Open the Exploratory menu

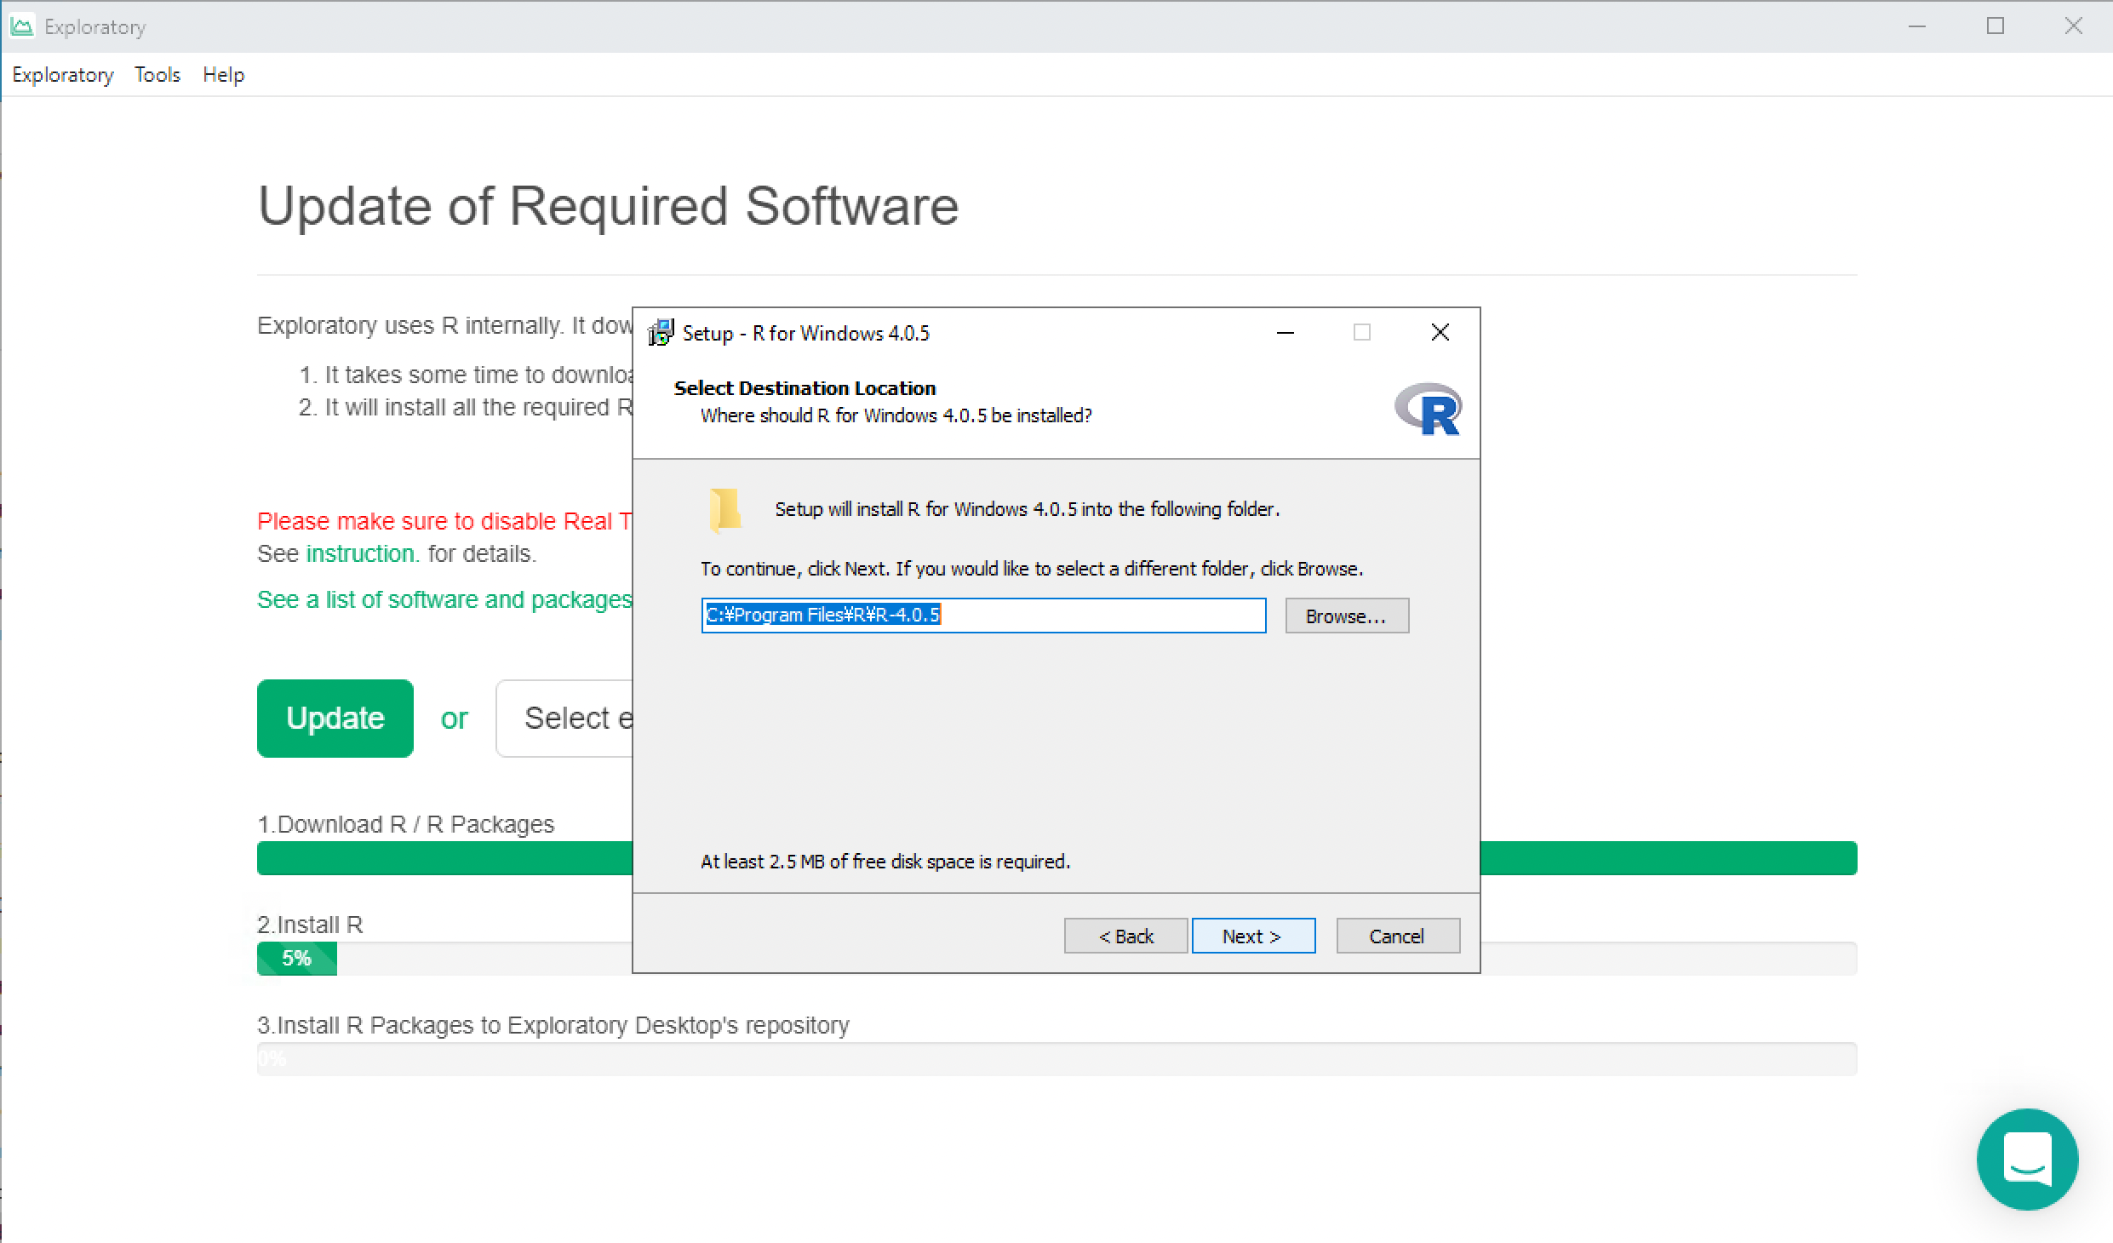[x=62, y=75]
